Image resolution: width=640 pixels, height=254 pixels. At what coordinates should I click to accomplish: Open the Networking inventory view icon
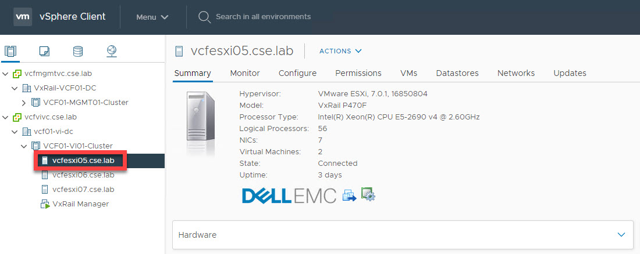[x=111, y=52]
